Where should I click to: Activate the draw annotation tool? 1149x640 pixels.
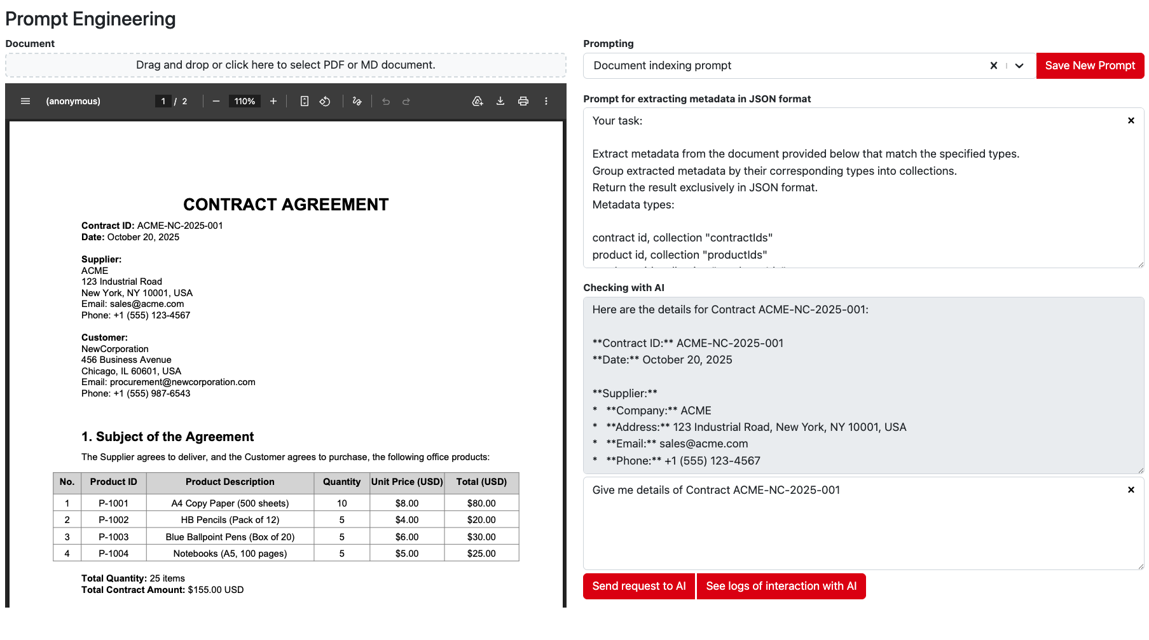[357, 101]
